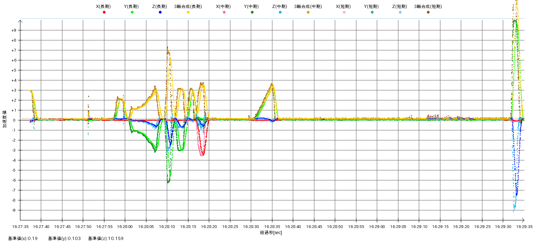Viewport: 540px width, 244px height.
Task: Click the +9 value on the vertical axis
Action: (x=14, y=30)
